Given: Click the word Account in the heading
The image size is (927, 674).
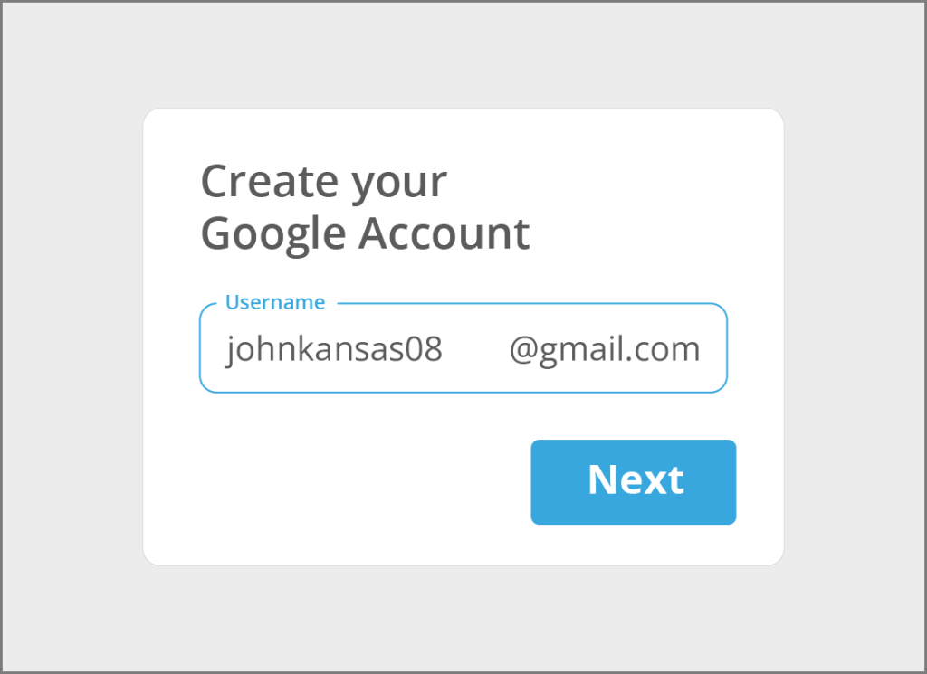Looking at the screenshot, I should pos(444,233).
